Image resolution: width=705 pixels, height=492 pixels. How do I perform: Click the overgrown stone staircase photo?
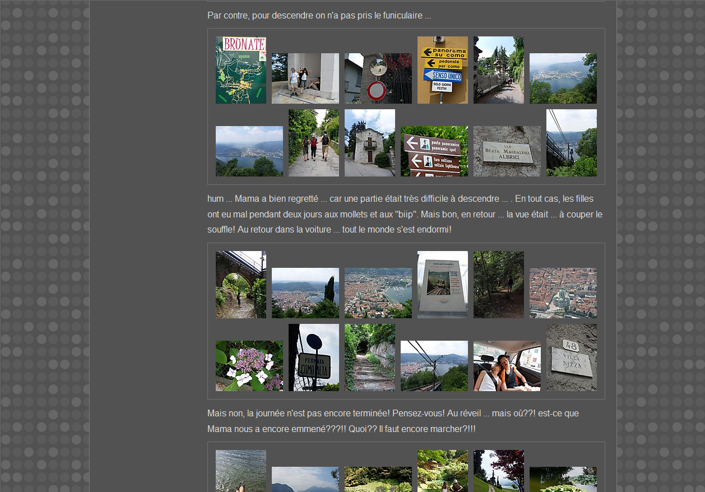coord(369,358)
